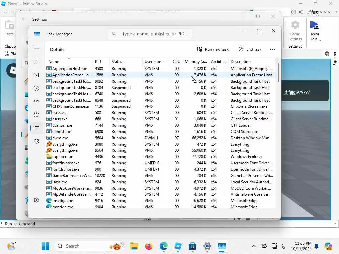Sort by the CPU column header

point(176,61)
